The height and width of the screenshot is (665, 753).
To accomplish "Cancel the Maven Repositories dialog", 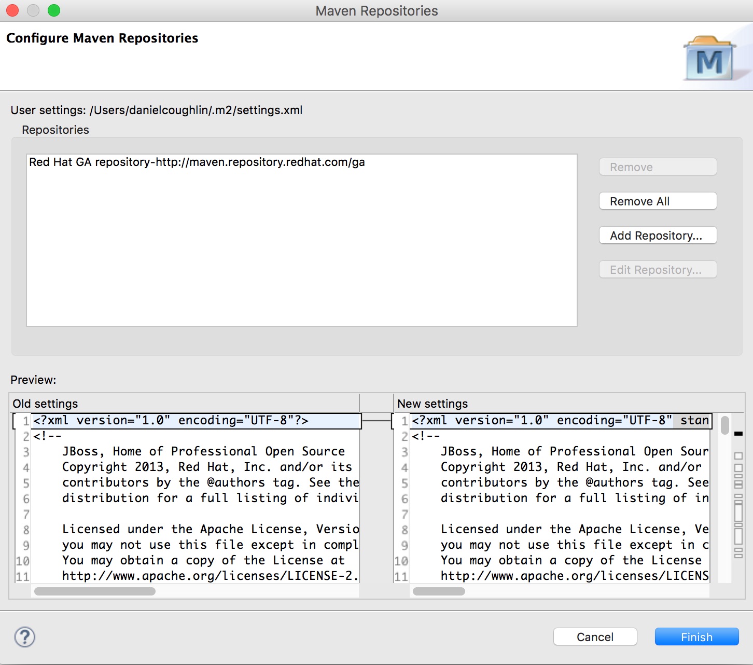I will (x=595, y=637).
